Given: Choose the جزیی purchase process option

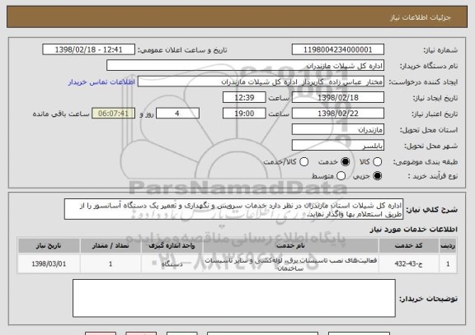Looking at the screenshot, I should tap(377, 175).
